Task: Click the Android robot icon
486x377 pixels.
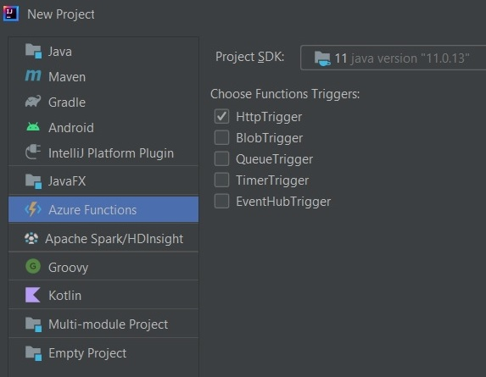Action: (x=33, y=127)
